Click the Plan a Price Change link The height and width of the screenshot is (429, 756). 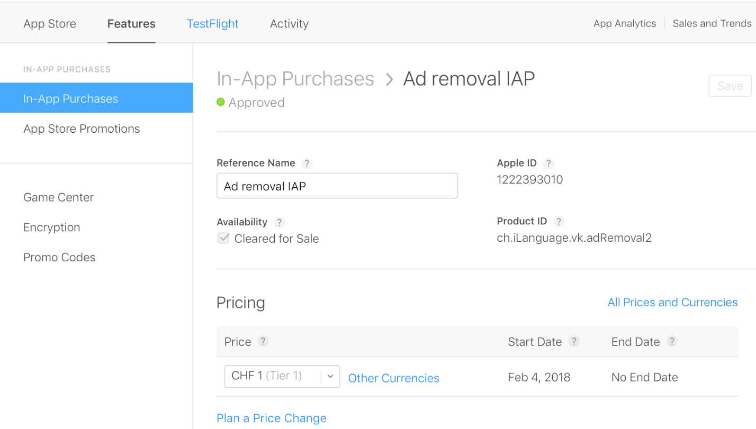point(271,418)
